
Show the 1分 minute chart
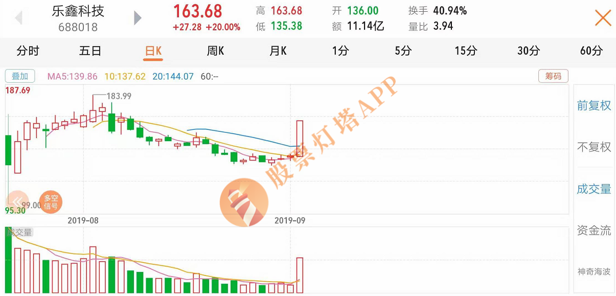tap(340, 51)
